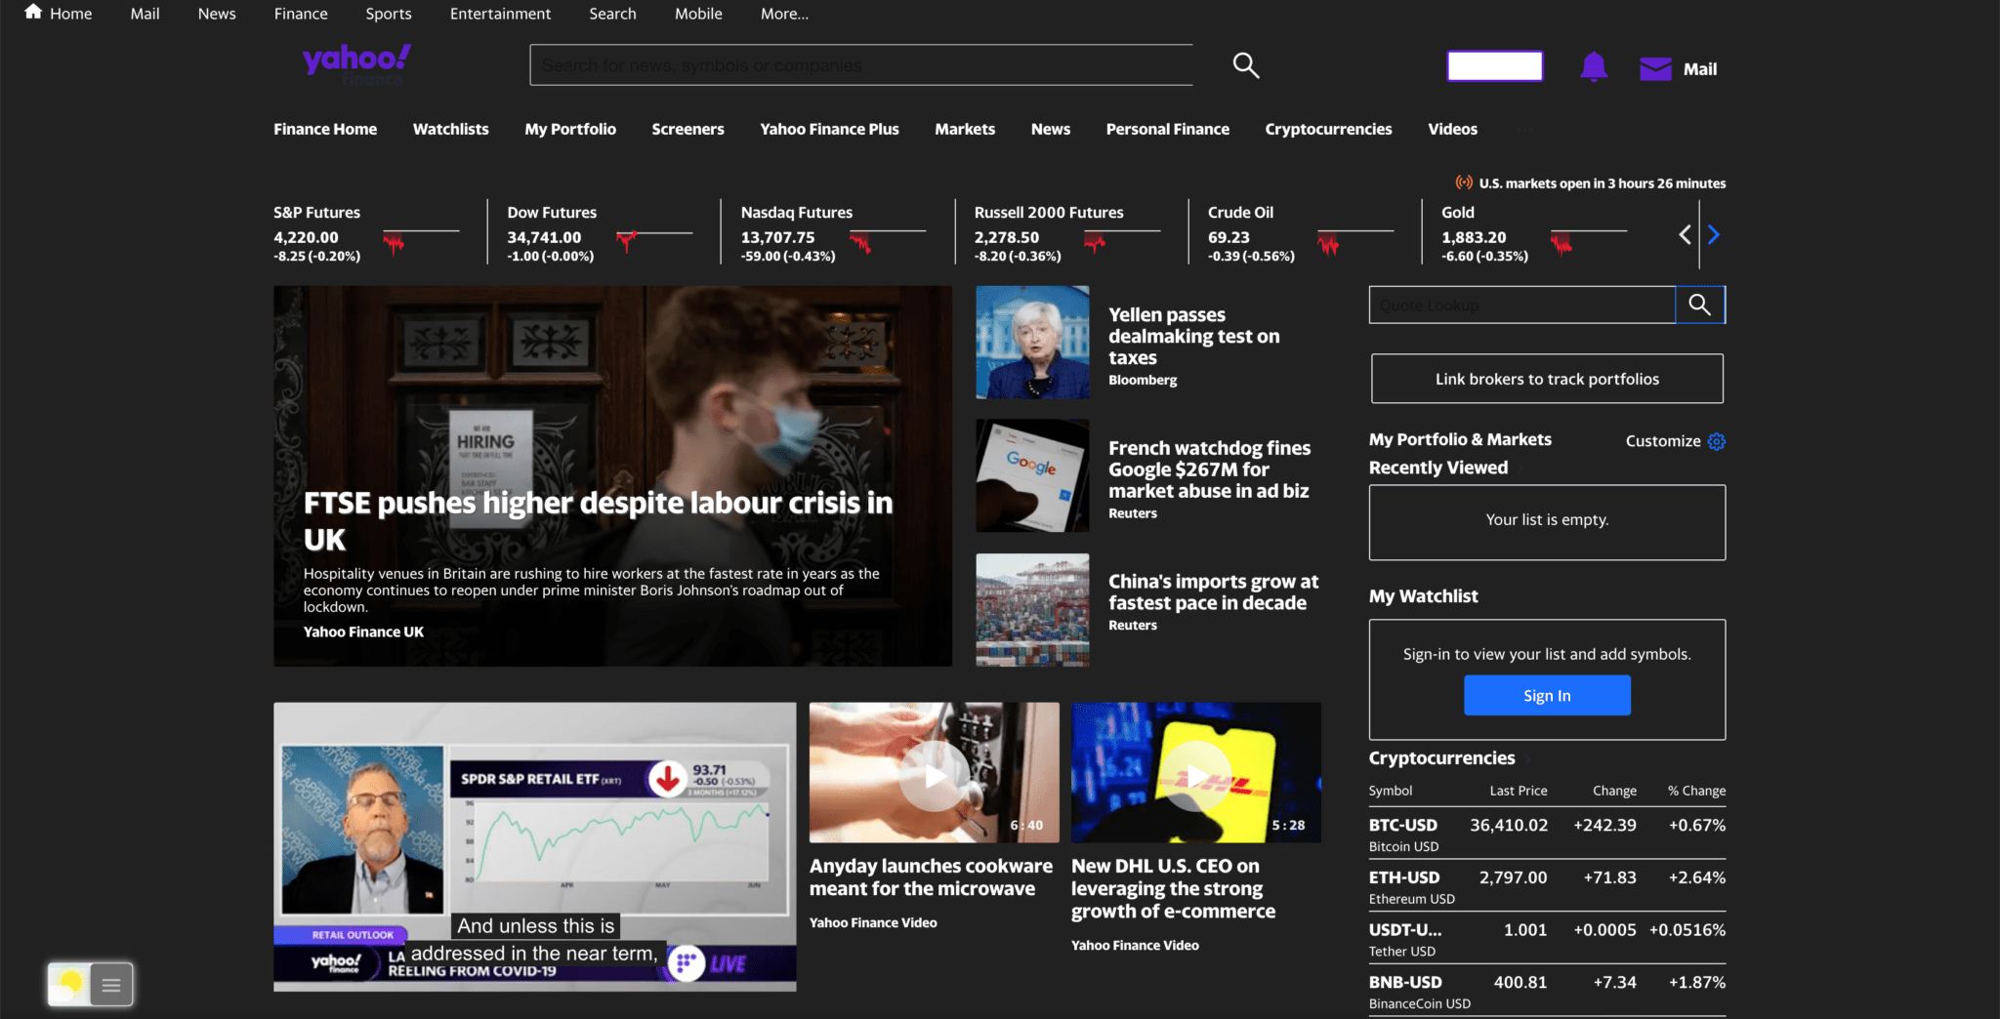Click Link brokers to track portfolios
The height and width of the screenshot is (1019, 2000).
click(x=1547, y=379)
